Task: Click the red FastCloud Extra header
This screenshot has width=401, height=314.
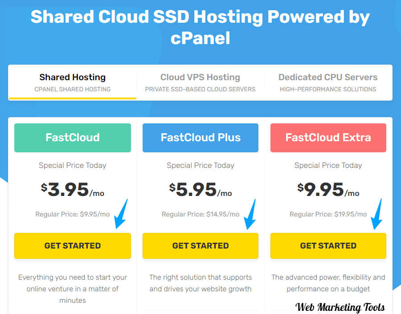Action: pos(328,138)
